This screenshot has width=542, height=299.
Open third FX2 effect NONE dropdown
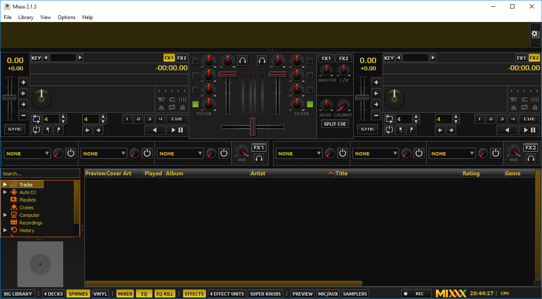[452, 153]
